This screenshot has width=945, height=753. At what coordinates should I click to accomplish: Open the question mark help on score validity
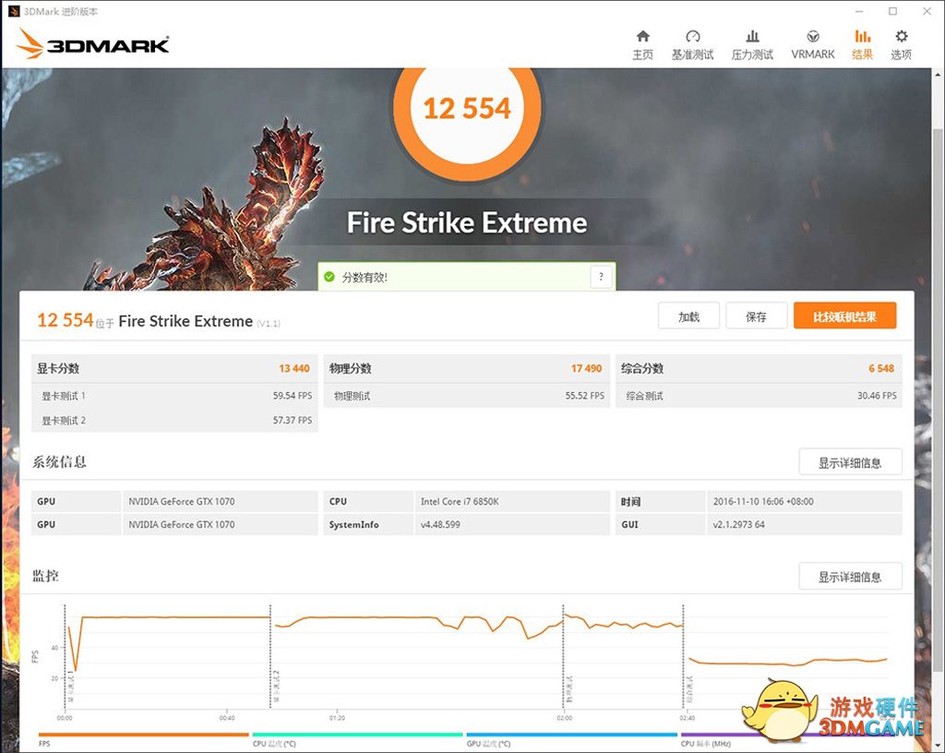pyautogui.click(x=600, y=277)
